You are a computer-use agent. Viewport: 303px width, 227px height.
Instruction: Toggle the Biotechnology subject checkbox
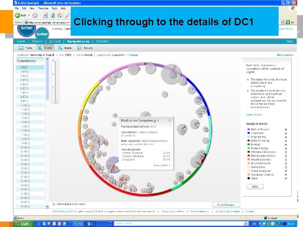(286, 148)
